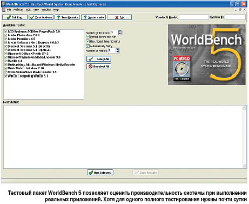
Task: Minimize the WorldBench window
Action: (233, 4)
